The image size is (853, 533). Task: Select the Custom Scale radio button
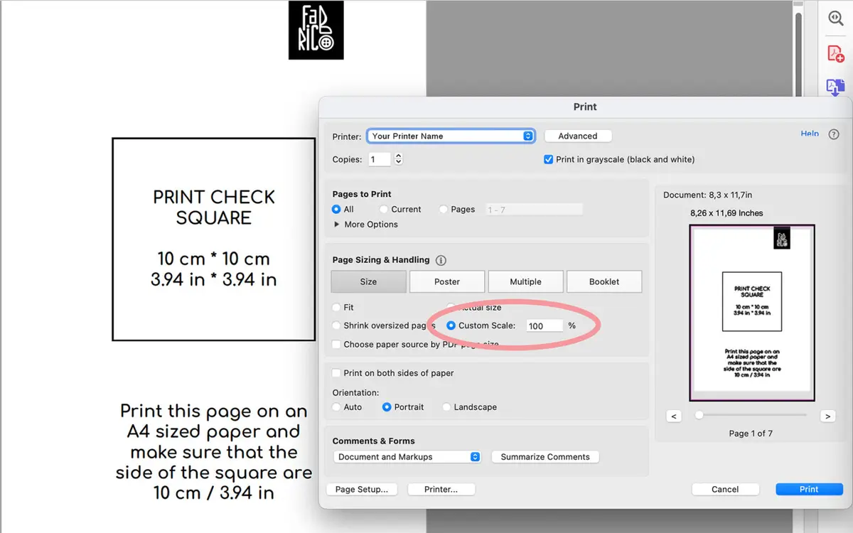451,325
